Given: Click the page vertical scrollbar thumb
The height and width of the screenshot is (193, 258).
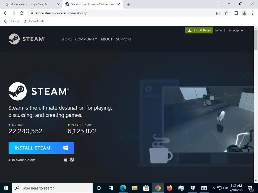Looking at the screenshot, I should click(256, 40).
